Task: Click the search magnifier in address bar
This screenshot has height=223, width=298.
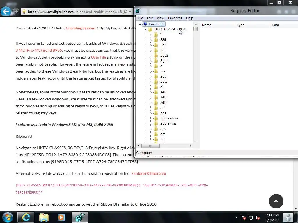Action: 125,12
